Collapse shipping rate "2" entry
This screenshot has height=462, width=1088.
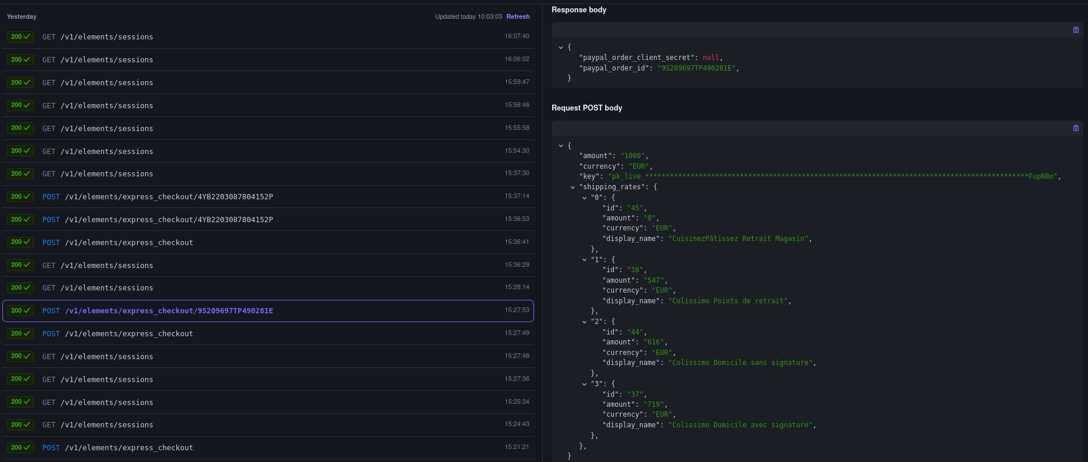click(x=584, y=322)
